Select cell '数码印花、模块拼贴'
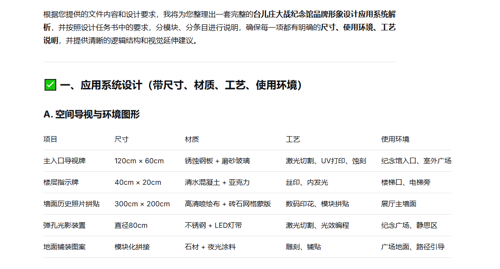The height and width of the screenshot is (269, 500). point(317,204)
